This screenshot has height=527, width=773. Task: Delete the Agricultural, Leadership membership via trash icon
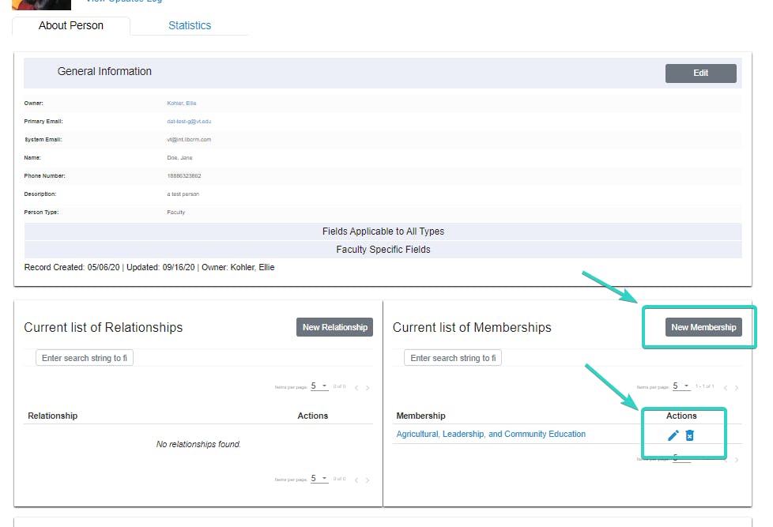(690, 435)
